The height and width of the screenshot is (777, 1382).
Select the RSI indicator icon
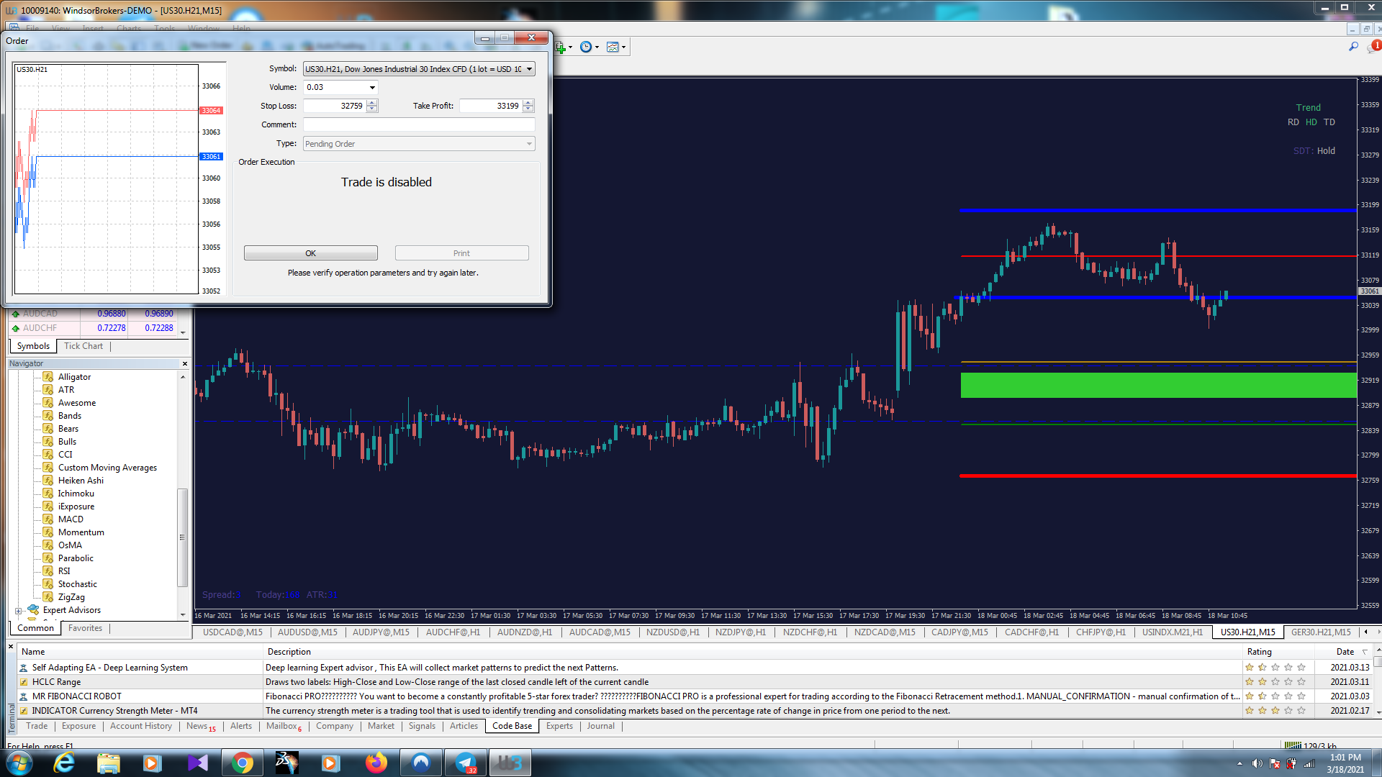48,571
